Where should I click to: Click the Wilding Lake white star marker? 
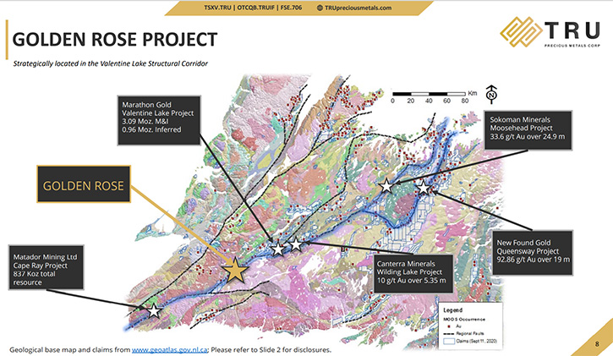(296, 244)
